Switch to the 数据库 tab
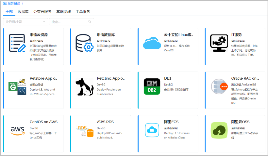The height and width of the screenshot is (156, 268). pos(23,12)
